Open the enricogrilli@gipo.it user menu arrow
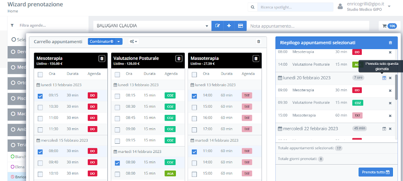403x181 pixels. point(389,6)
